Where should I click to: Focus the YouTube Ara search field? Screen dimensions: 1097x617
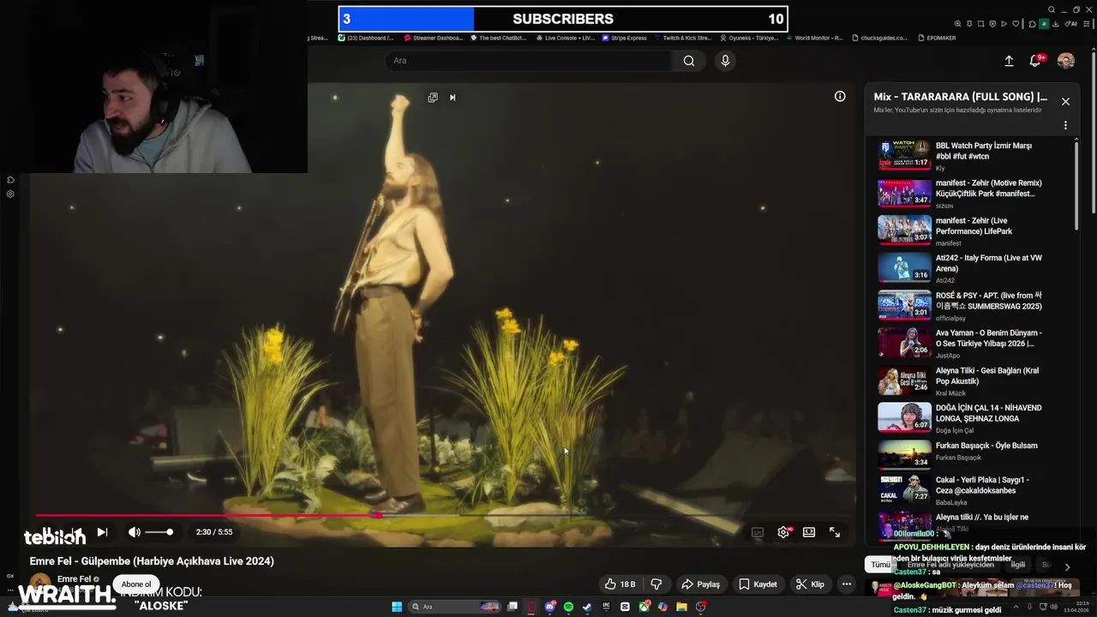click(x=529, y=61)
